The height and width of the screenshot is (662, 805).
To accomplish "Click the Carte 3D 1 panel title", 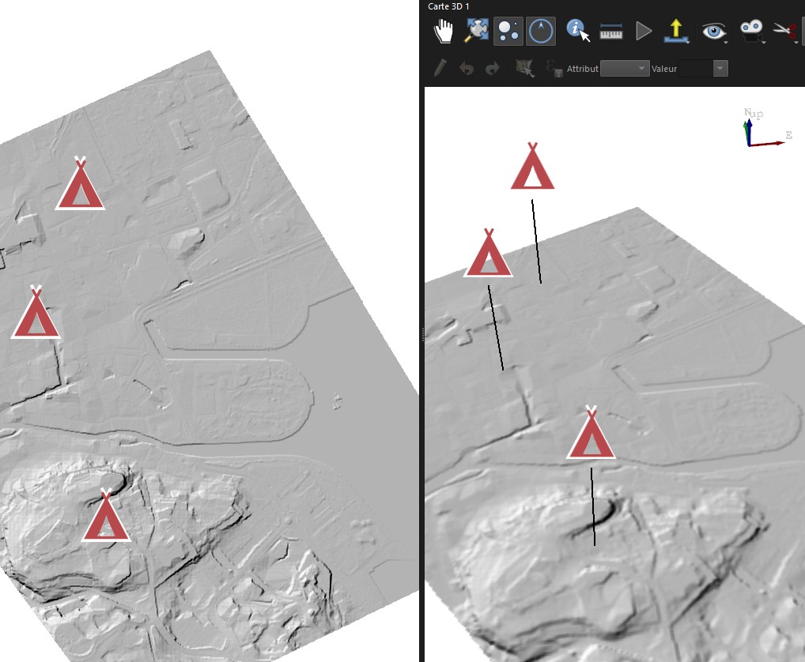I will click(448, 6).
